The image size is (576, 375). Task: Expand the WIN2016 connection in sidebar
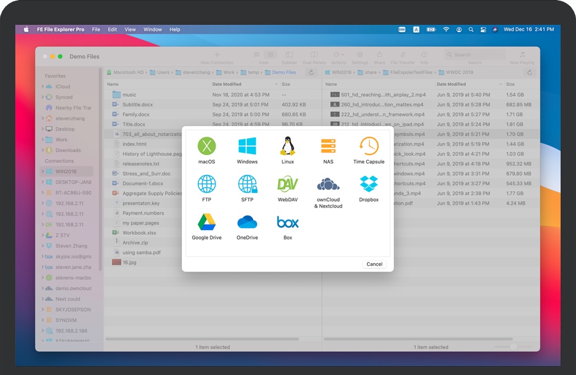[x=43, y=172]
